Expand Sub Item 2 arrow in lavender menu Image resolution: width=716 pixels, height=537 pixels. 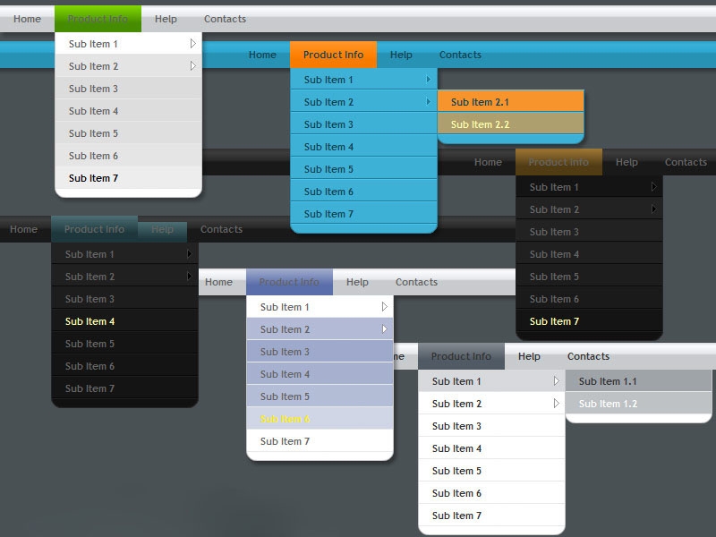tap(385, 329)
